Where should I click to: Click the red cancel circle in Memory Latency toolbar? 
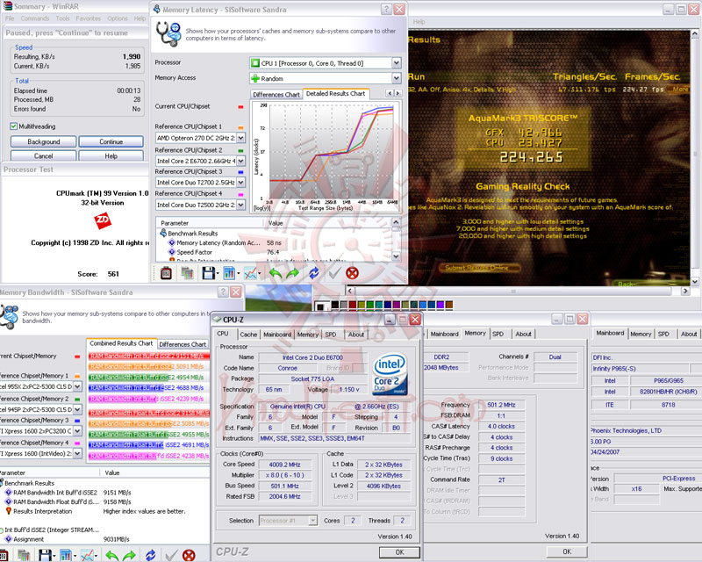tap(353, 273)
